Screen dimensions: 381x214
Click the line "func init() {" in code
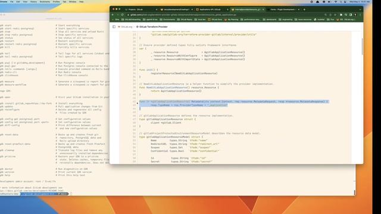tap(148, 70)
